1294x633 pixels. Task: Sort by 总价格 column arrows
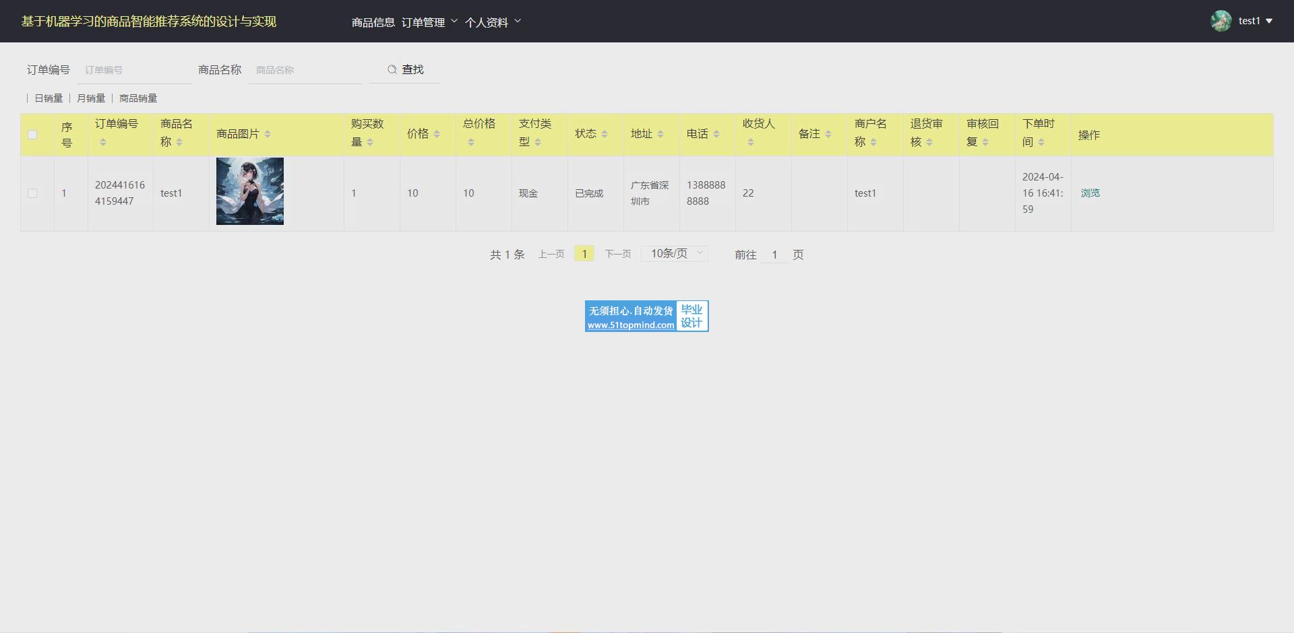pyautogui.click(x=471, y=142)
